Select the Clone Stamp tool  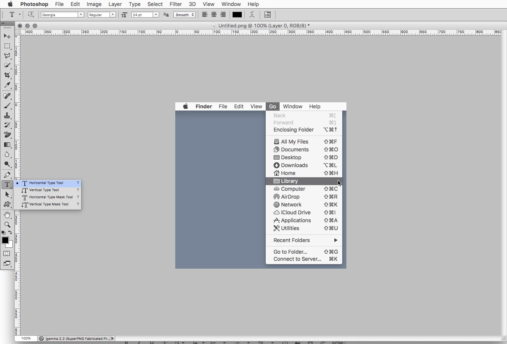[x=7, y=116]
